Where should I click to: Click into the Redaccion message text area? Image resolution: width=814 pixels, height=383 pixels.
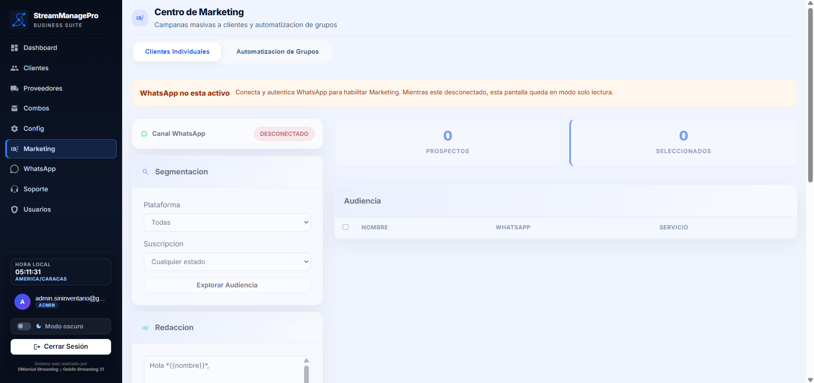(x=224, y=369)
